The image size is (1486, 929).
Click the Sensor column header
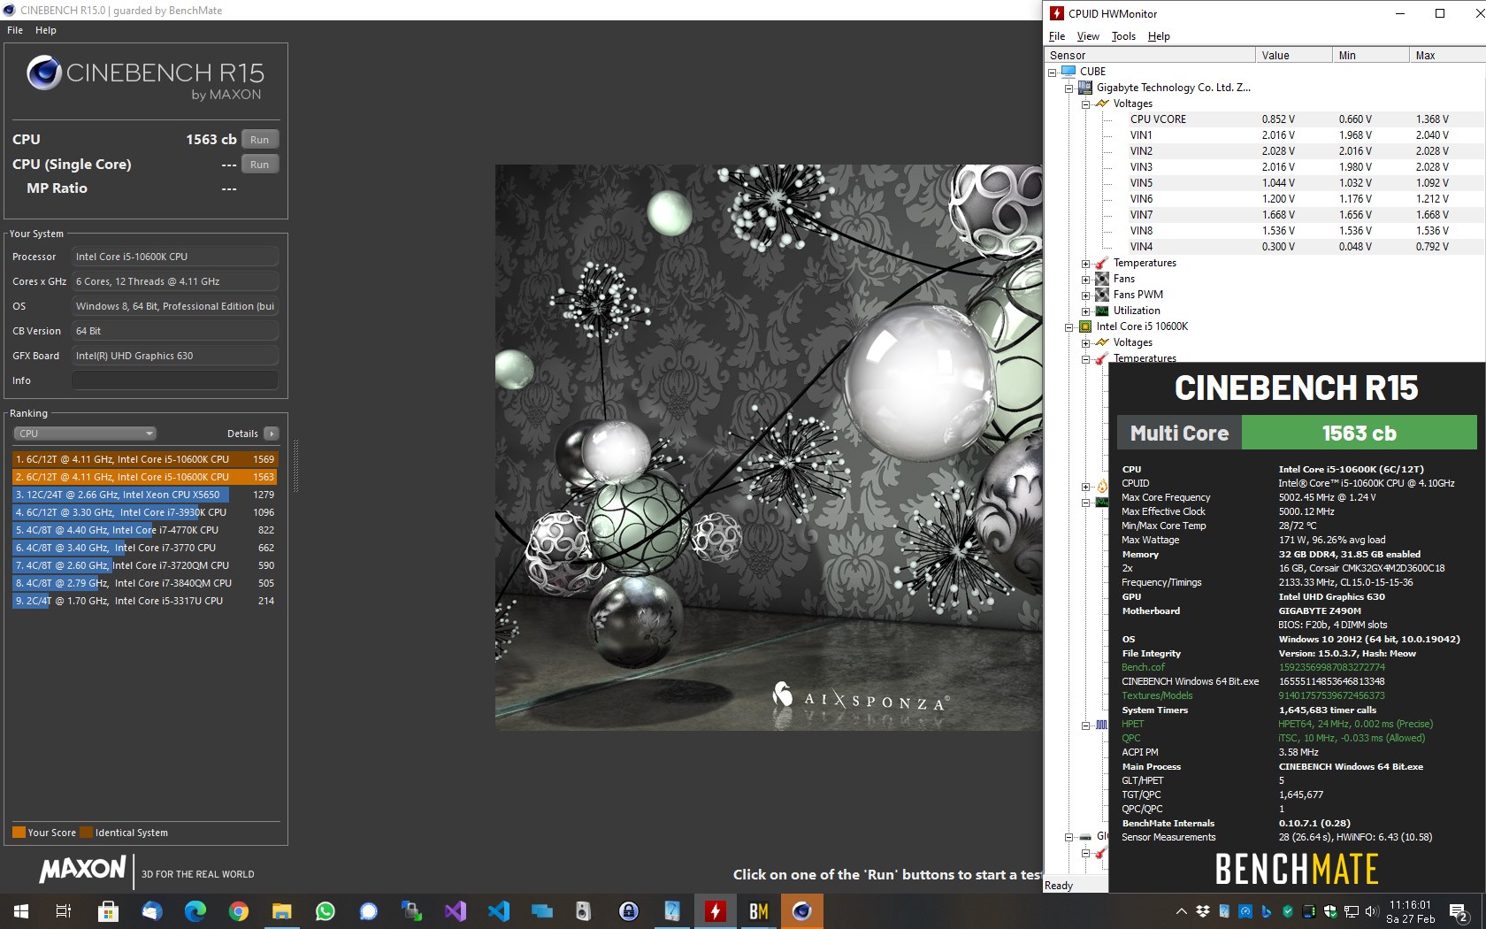click(x=1150, y=55)
